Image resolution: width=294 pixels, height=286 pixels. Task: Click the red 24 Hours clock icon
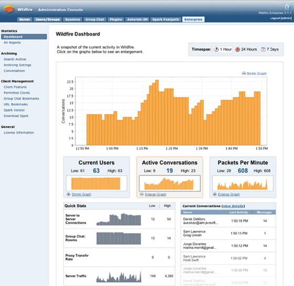pyautogui.click(x=237, y=49)
